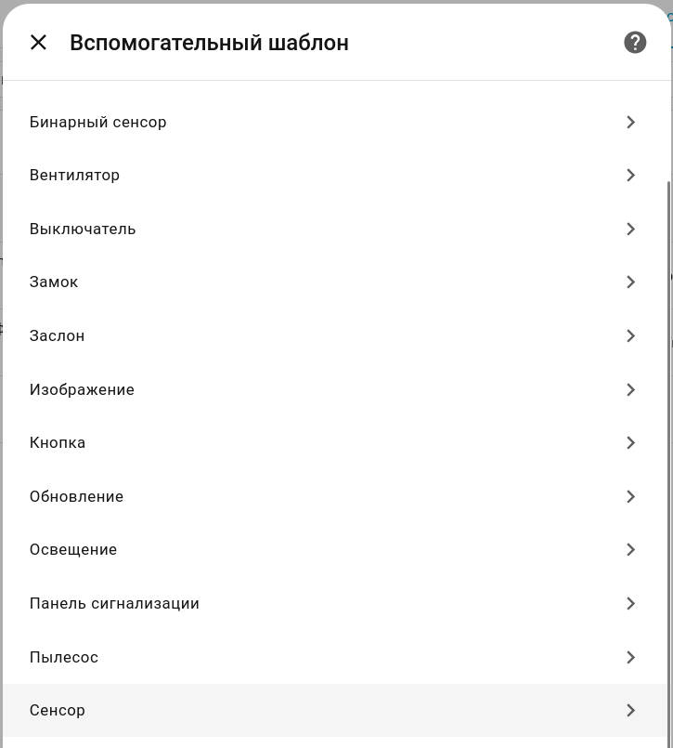Image resolution: width=673 pixels, height=748 pixels.
Task: Click the Замок row chevron
Action: (630, 282)
